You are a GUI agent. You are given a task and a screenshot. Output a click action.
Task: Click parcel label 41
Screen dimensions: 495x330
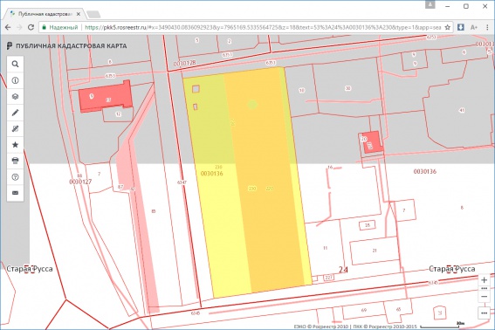462,110
